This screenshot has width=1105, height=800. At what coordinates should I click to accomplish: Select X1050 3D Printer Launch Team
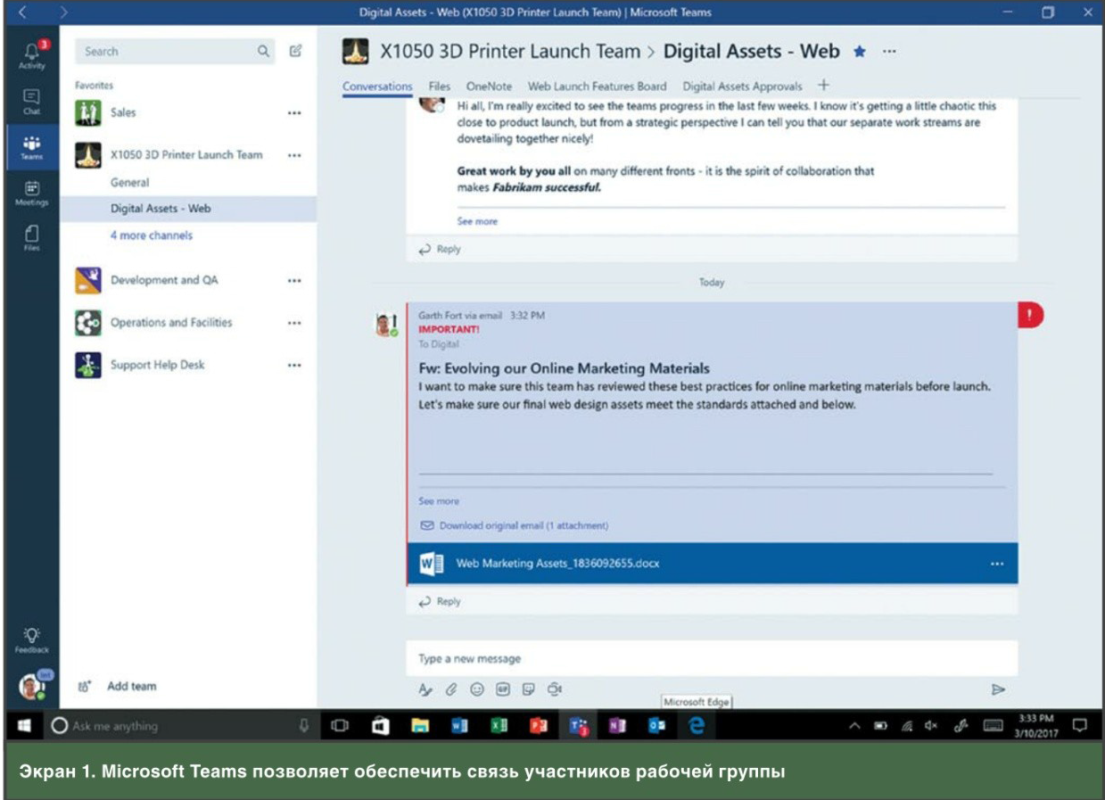tap(186, 154)
